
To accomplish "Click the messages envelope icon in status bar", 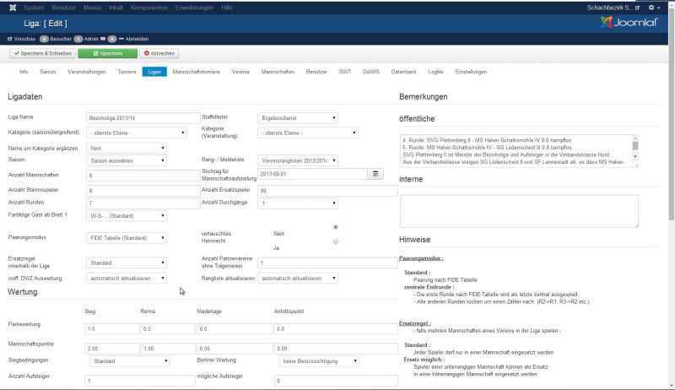I will [102, 39].
